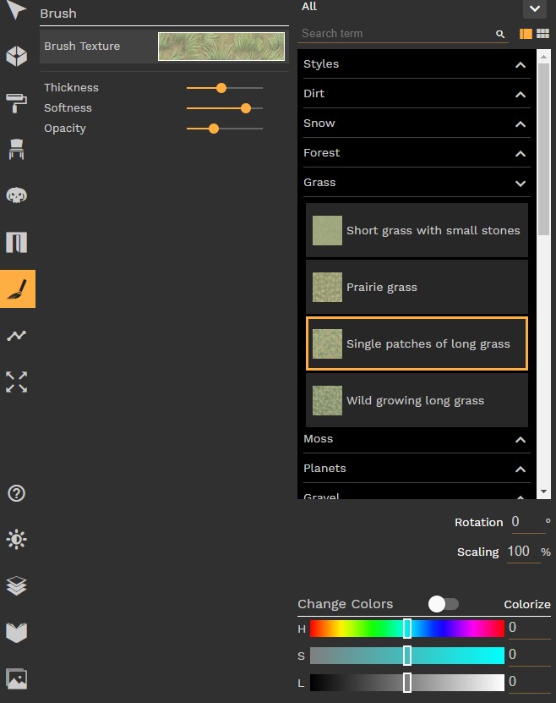Screen dimensions: 556x703
Task: Open the All category dropdown
Action: (x=534, y=8)
